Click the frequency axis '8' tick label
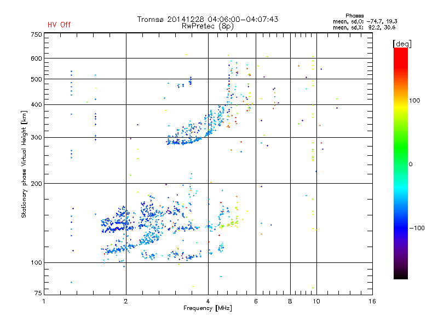 click(x=290, y=301)
